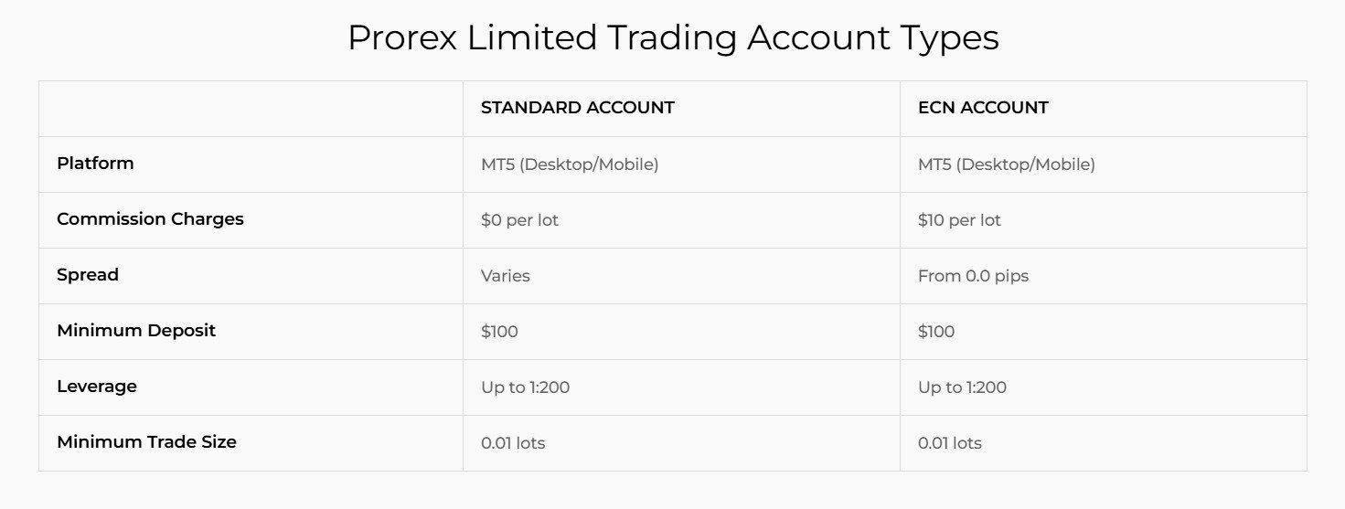Select ECN Account's Up to 1:200 leverage
The width and height of the screenshot is (1345, 509).
coord(962,387)
